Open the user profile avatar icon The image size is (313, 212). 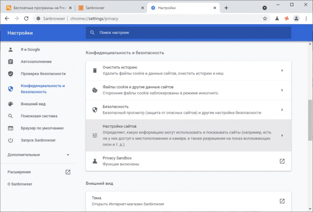(x=297, y=18)
